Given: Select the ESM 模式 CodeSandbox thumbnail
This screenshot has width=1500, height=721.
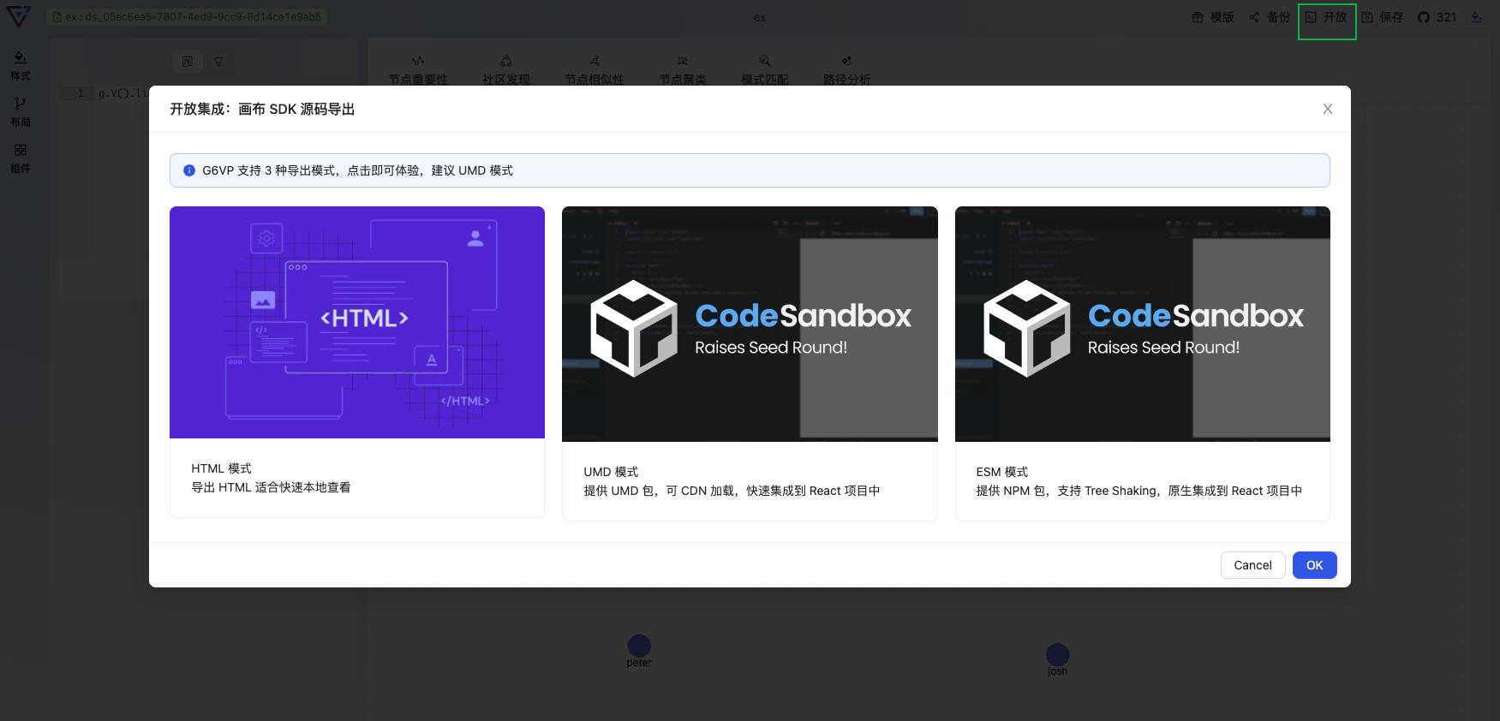Looking at the screenshot, I should pyautogui.click(x=1143, y=324).
